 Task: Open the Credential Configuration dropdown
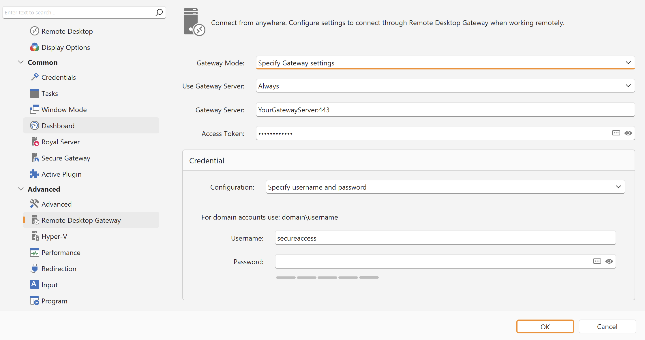445,187
